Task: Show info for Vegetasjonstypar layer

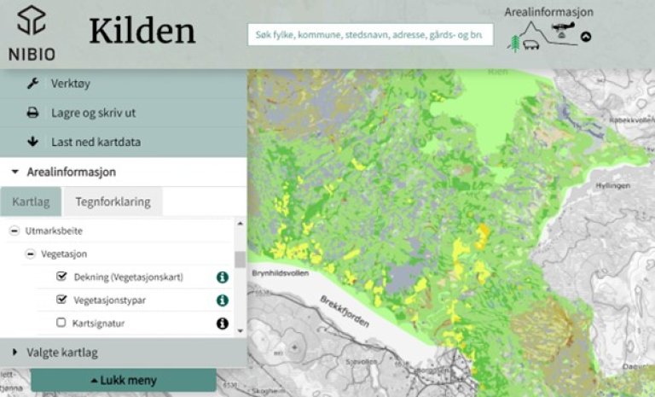Action: (223, 301)
